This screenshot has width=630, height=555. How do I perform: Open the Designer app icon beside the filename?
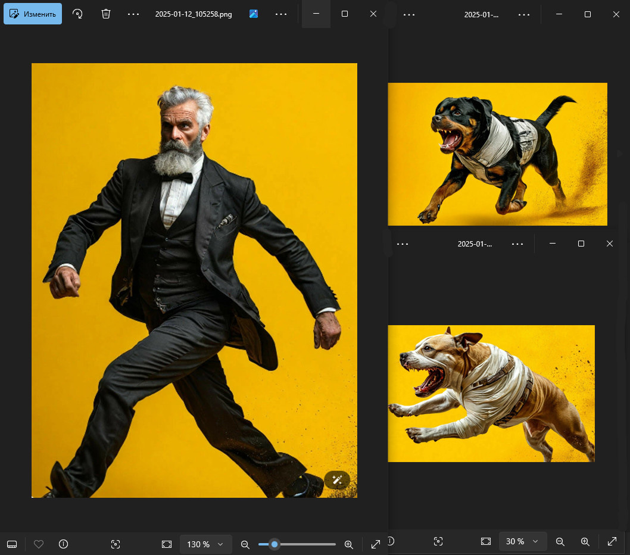(254, 14)
